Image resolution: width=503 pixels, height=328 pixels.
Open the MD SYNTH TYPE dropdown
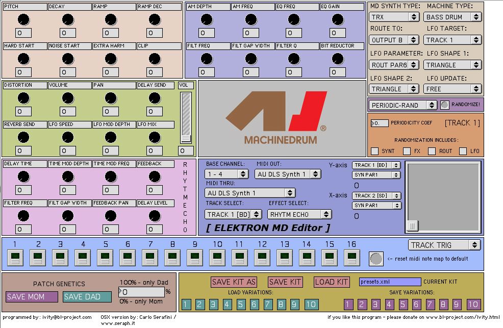pos(394,17)
